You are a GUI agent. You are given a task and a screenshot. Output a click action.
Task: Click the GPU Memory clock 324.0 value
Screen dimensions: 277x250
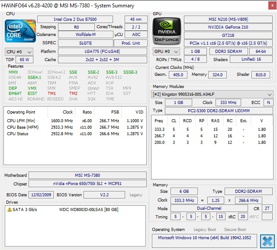217,75
